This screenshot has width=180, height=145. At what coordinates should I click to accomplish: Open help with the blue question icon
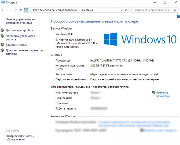178,17
